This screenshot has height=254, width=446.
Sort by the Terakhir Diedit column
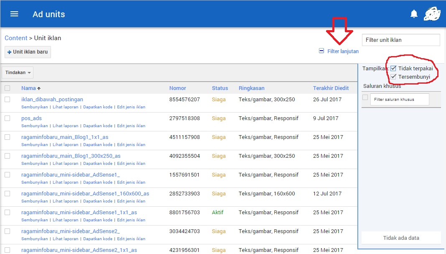tap(331, 88)
